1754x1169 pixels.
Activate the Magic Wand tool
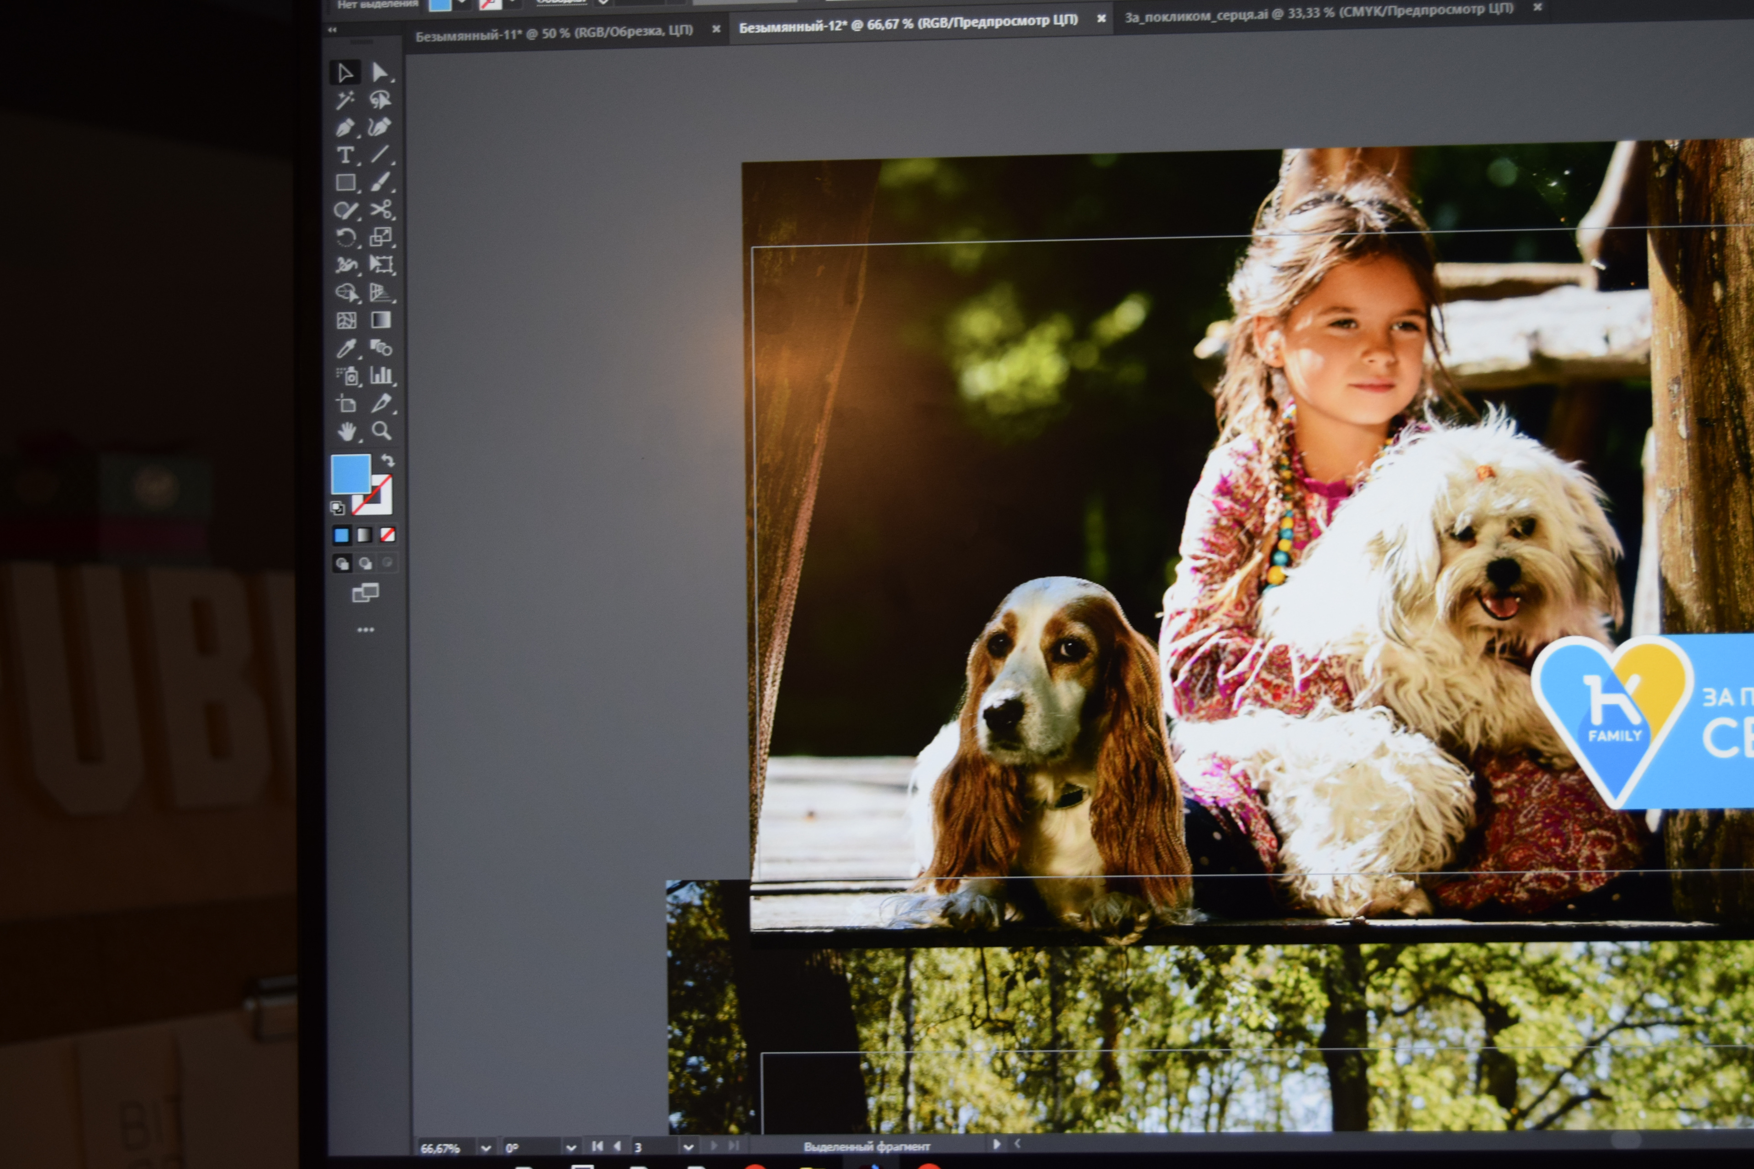[344, 100]
